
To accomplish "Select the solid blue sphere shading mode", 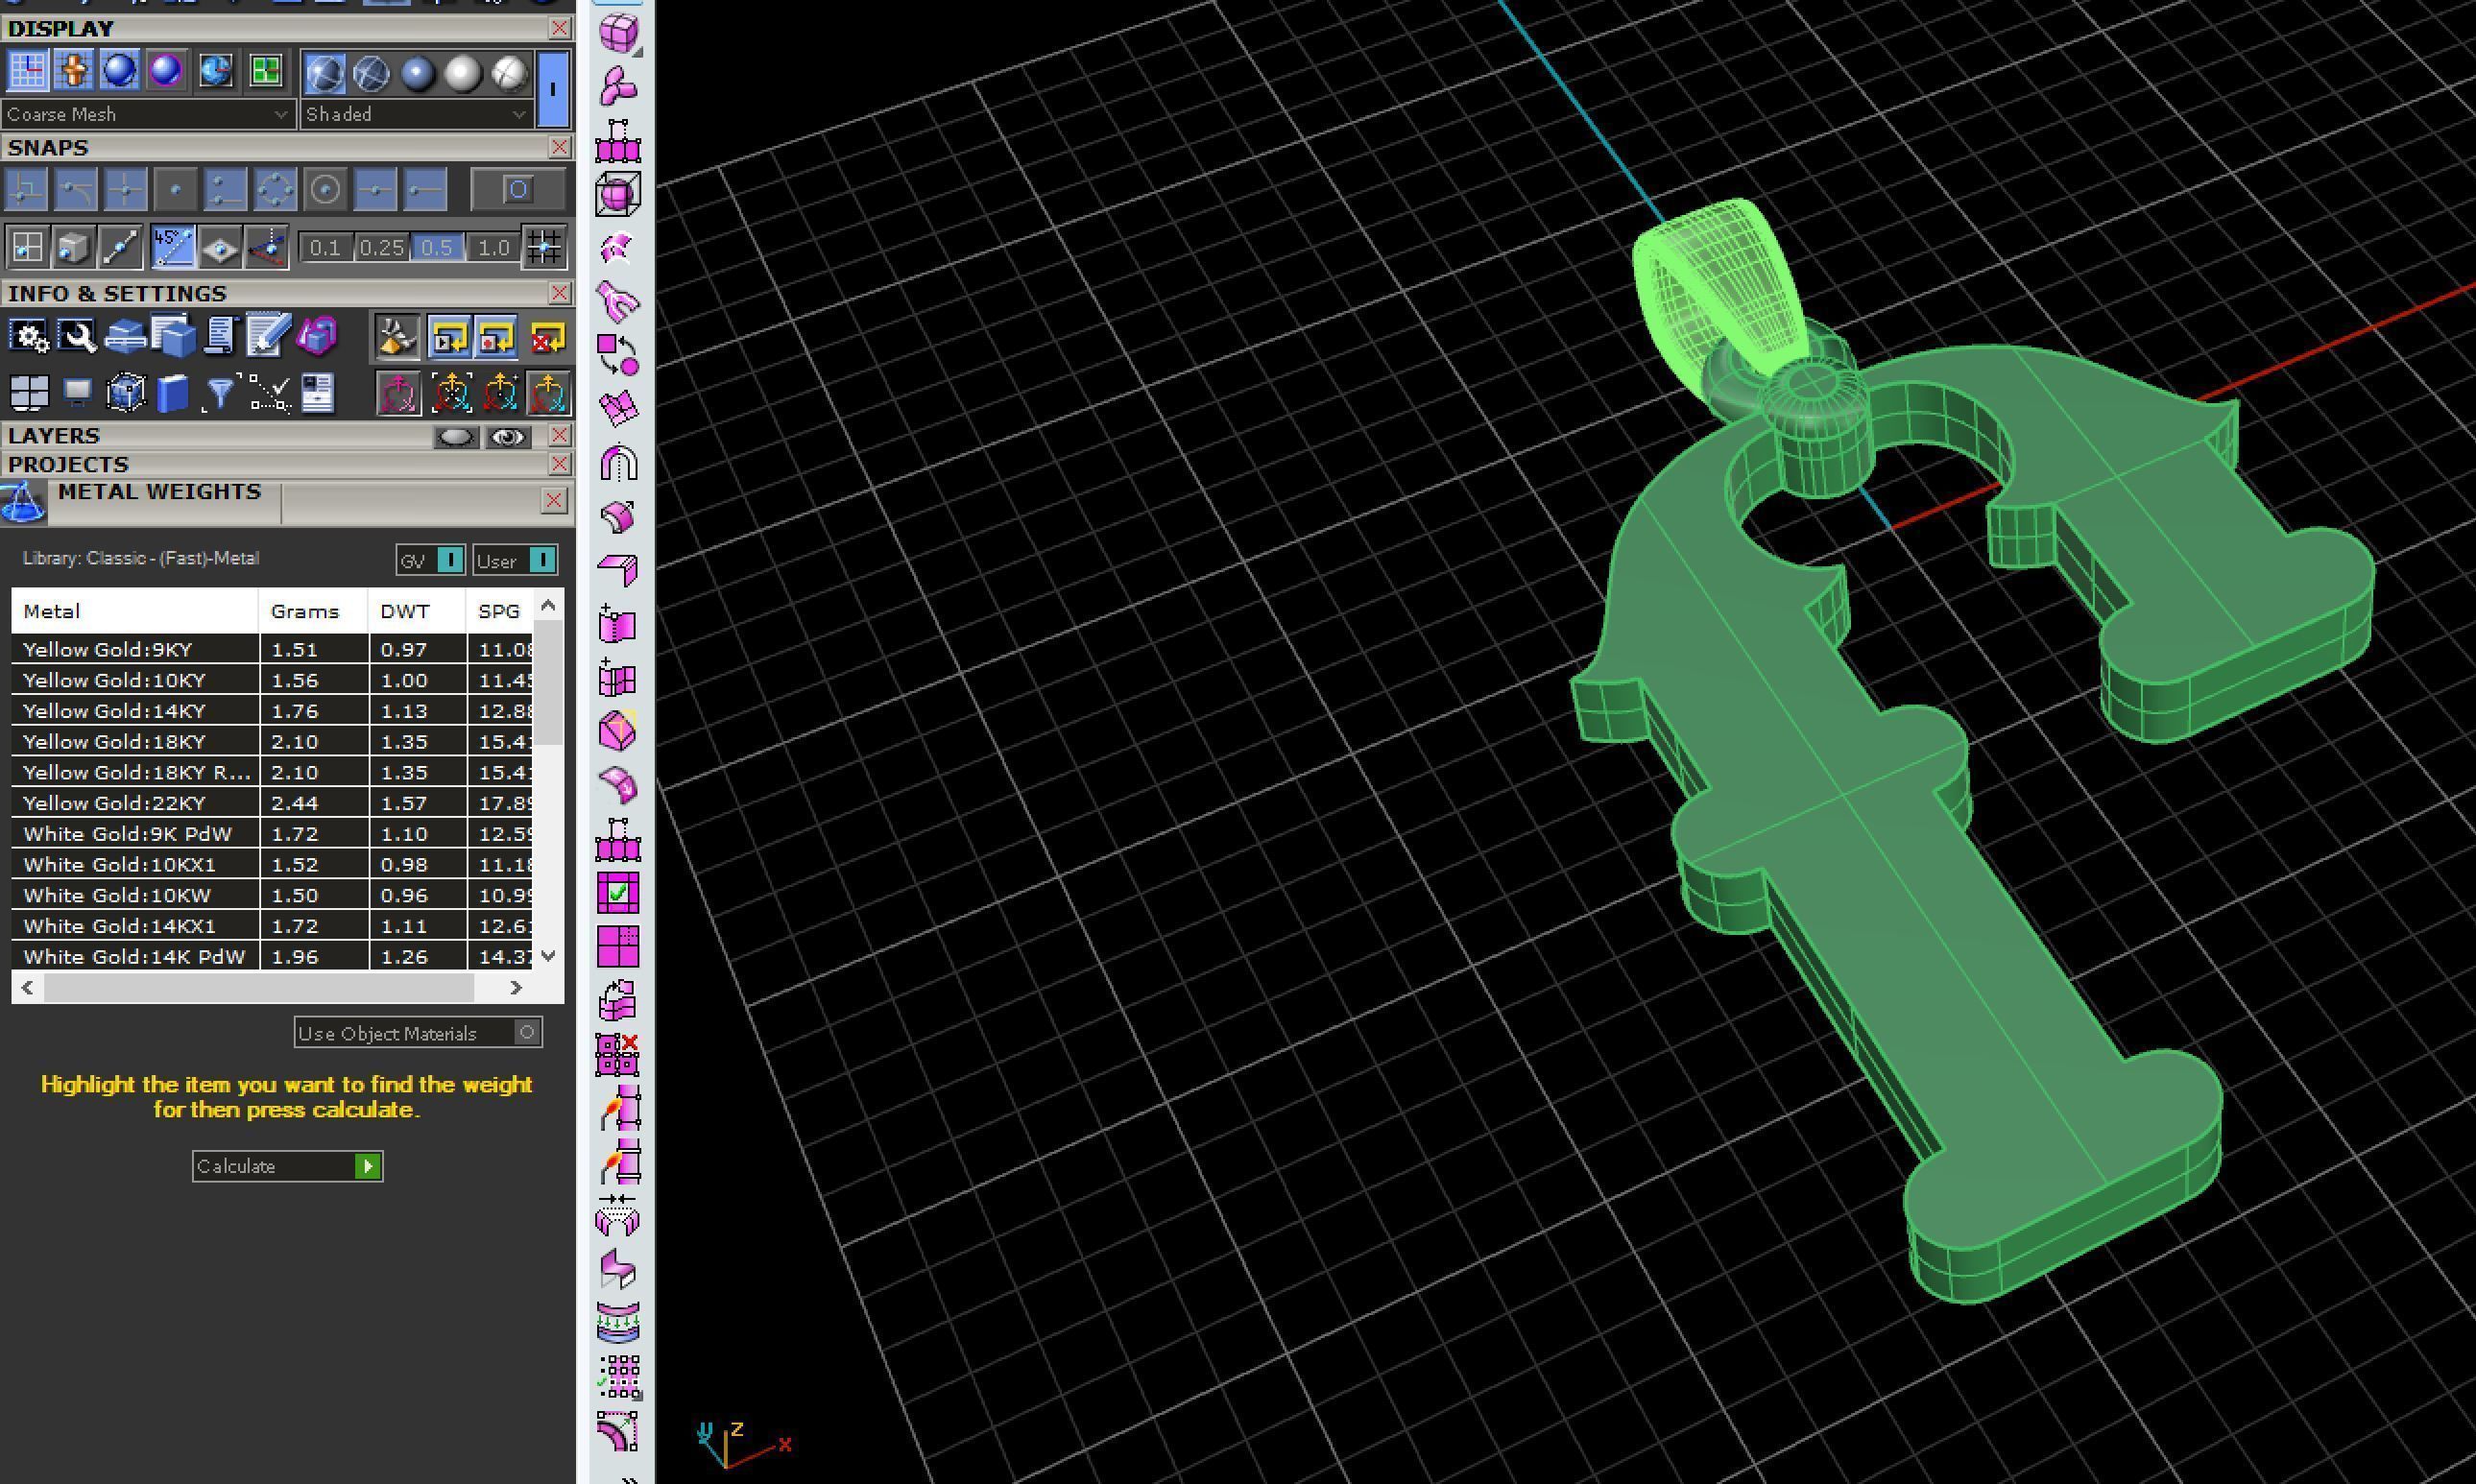I will coord(417,73).
